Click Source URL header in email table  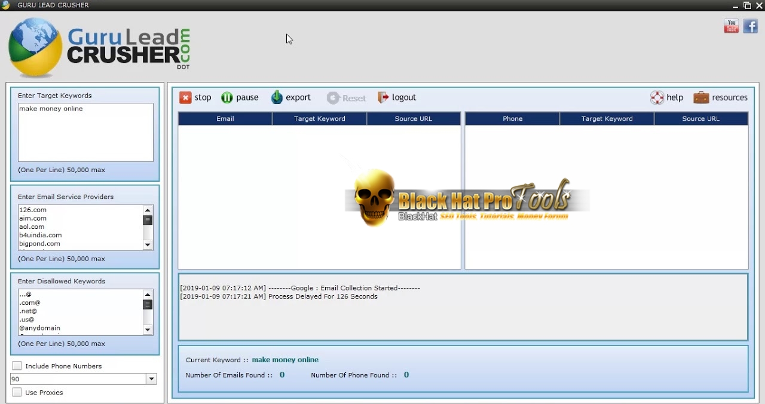tap(414, 118)
